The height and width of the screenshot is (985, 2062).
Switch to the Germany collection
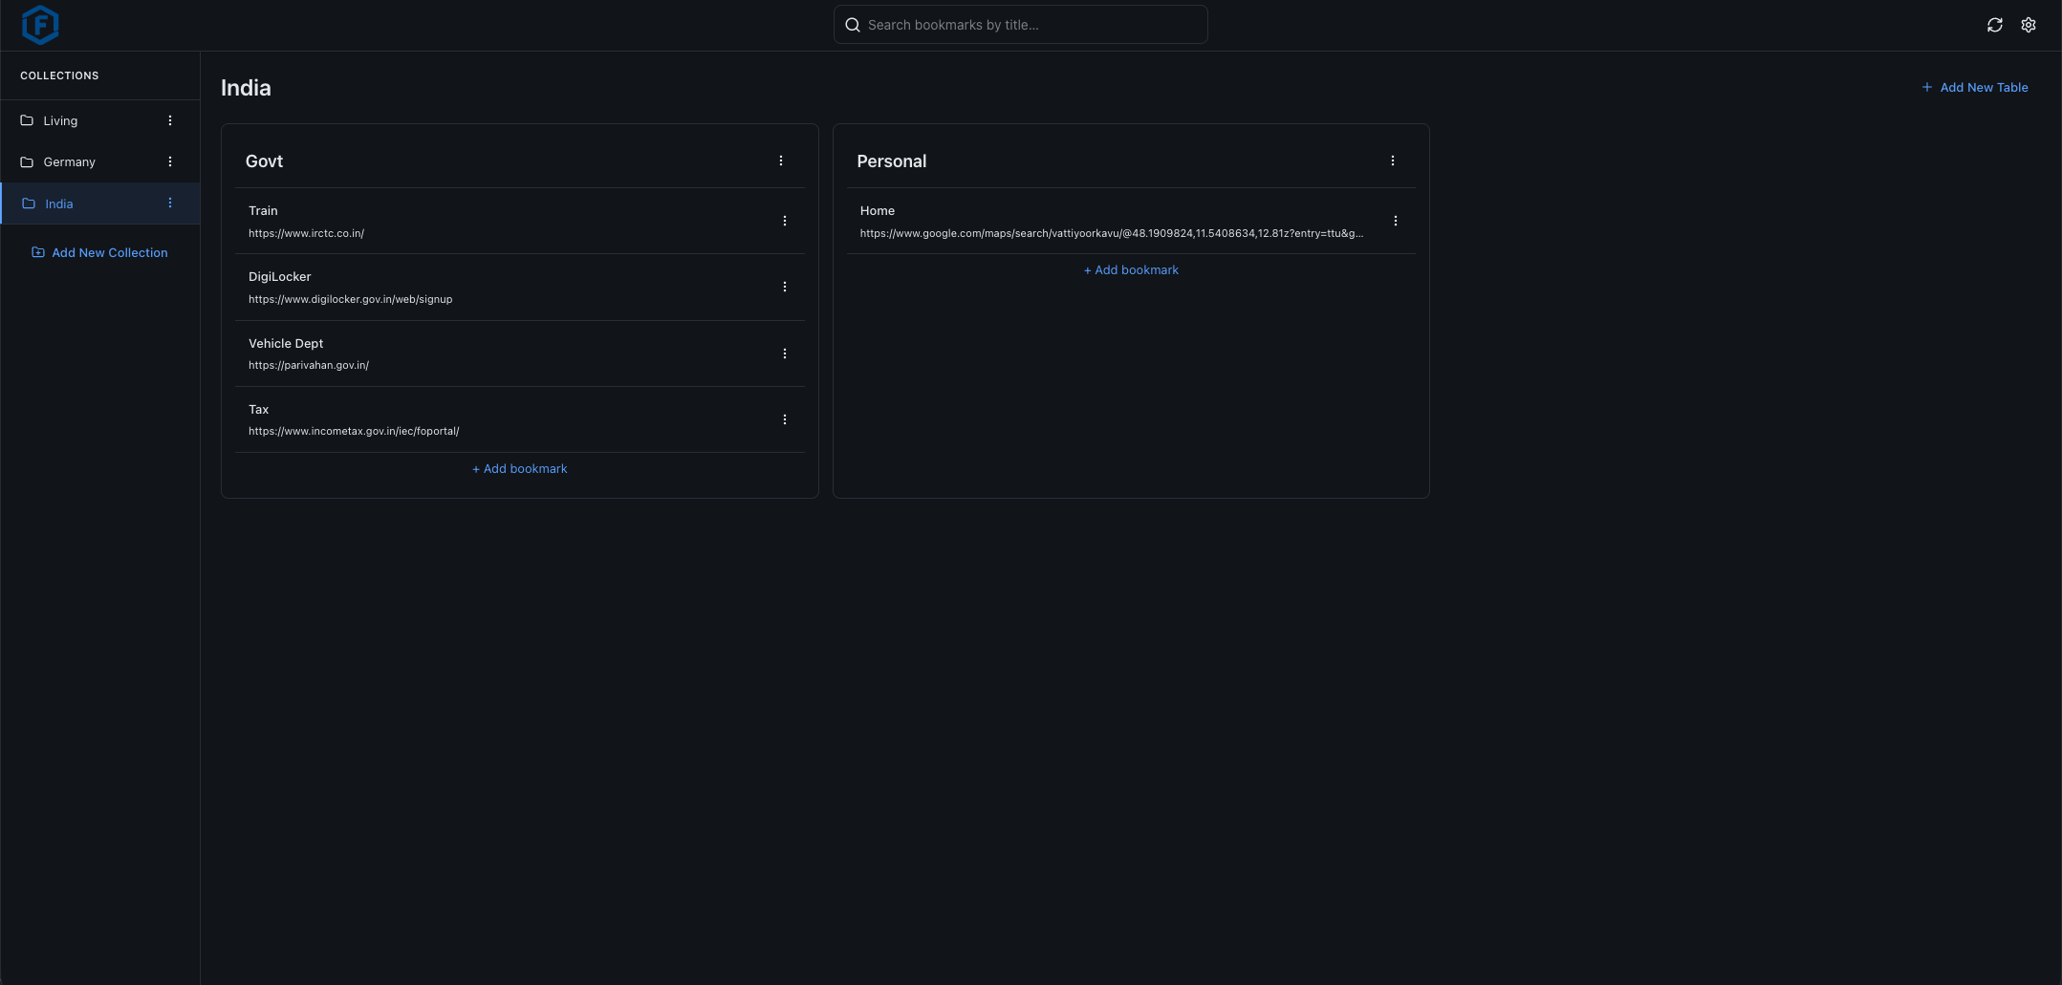(69, 161)
